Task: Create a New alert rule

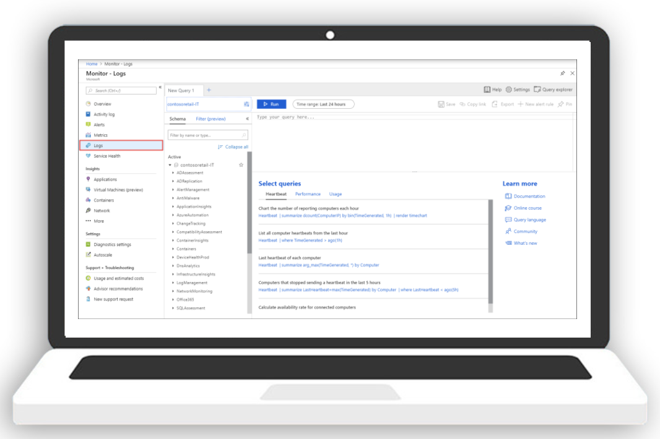Action: coord(536,104)
